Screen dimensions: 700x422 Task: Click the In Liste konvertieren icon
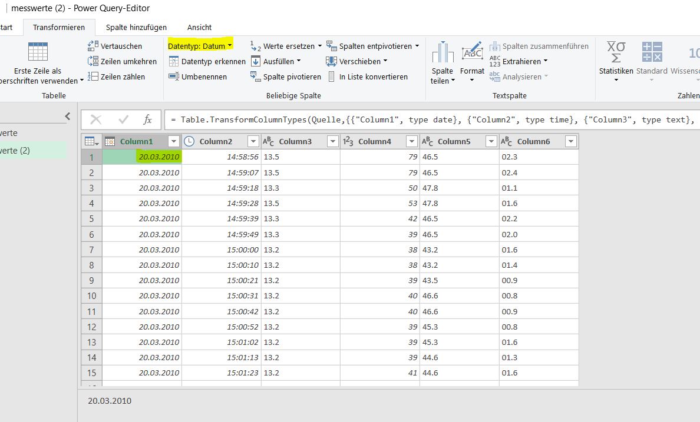(x=331, y=77)
